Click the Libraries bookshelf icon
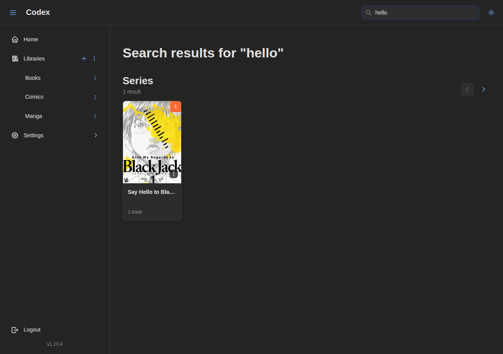This screenshot has width=503, height=354. 15,58
